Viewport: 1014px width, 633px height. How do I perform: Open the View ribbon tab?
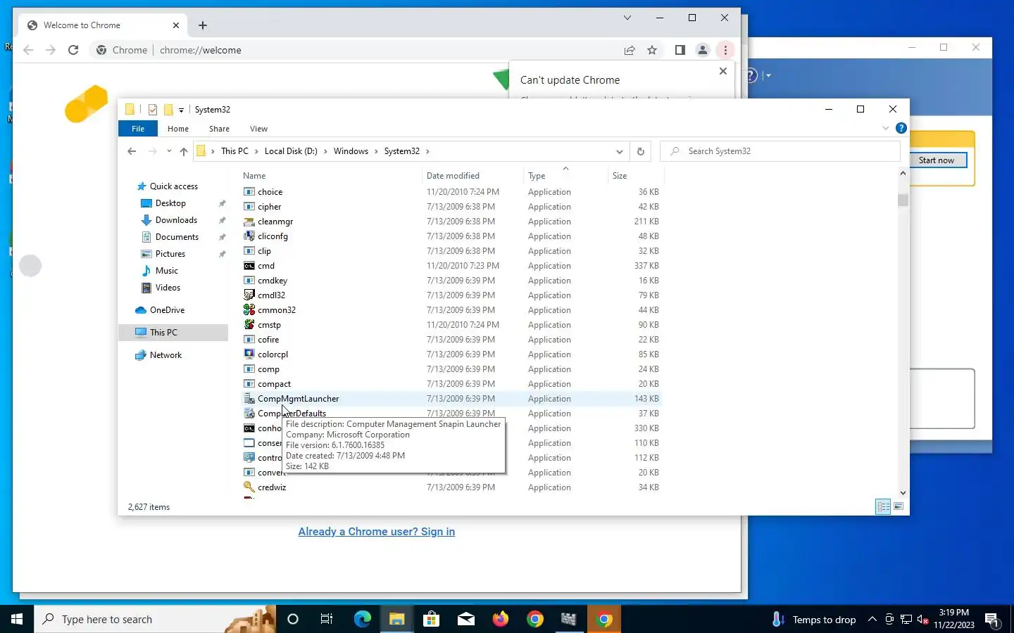(x=258, y=129)
